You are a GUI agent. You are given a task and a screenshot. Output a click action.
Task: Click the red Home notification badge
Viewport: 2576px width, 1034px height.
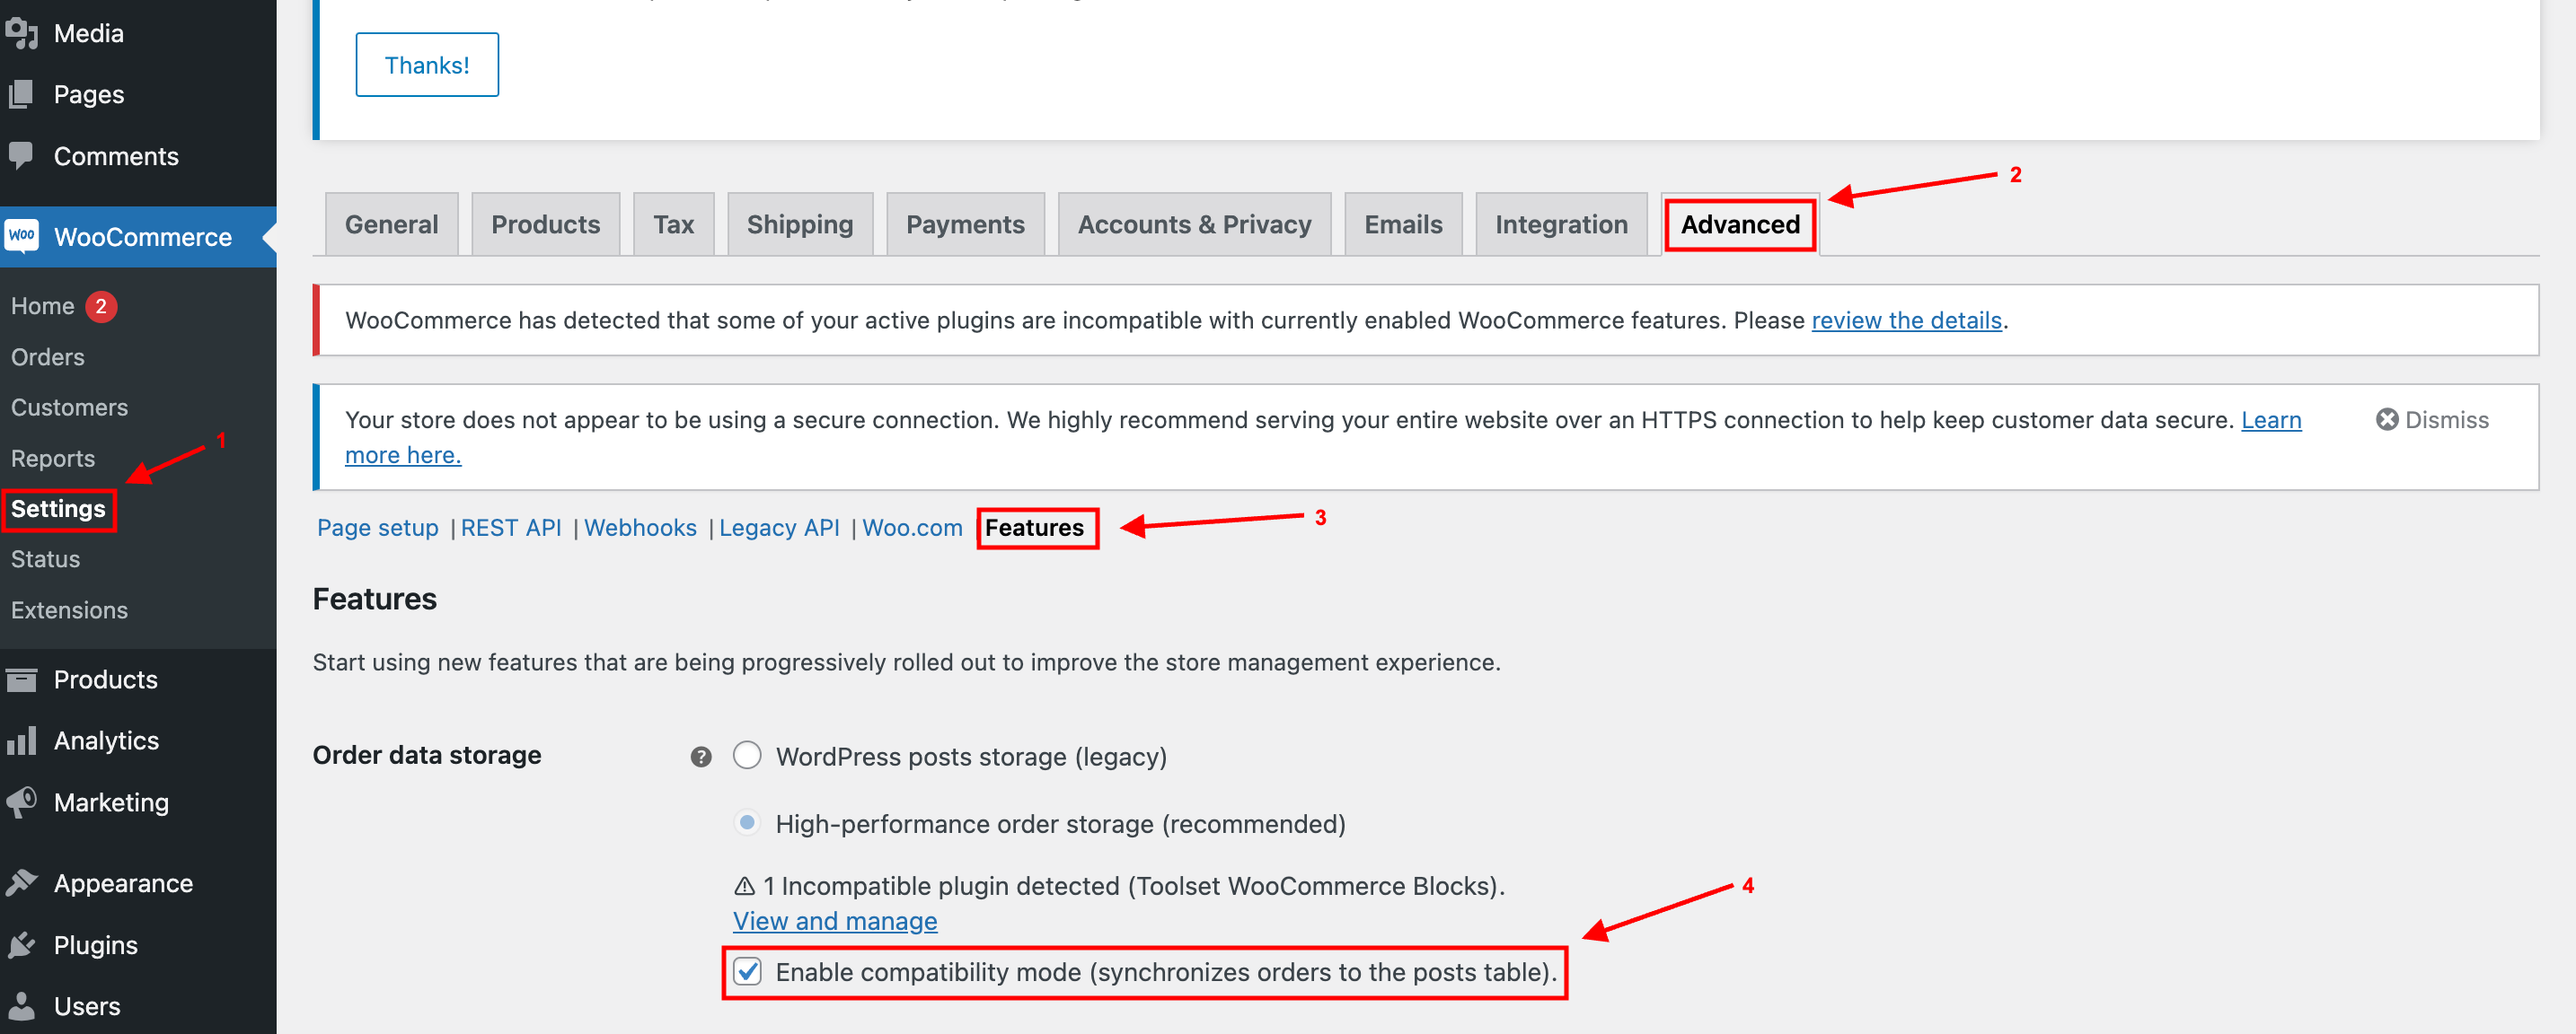coord(101,307)
